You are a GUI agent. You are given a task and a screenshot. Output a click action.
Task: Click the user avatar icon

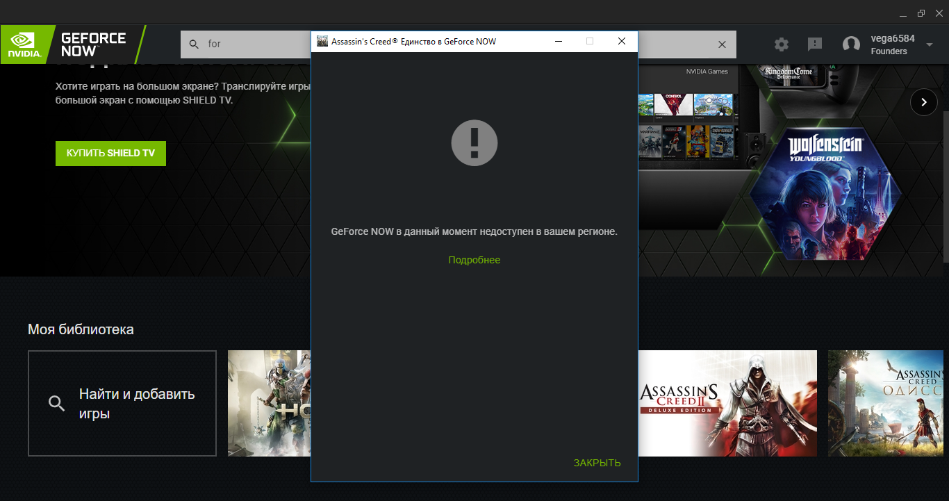851,44
